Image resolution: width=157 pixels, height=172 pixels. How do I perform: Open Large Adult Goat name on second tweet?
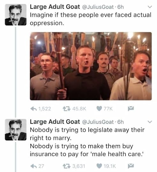[x=55, y=122]
